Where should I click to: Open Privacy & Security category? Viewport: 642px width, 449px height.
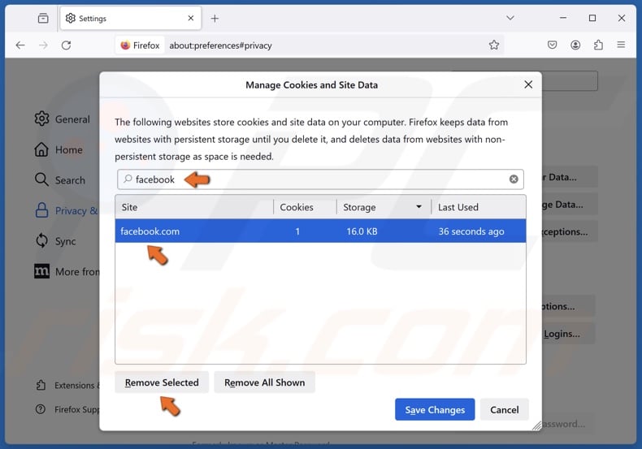pyautogui.click(x=67, y=210)
